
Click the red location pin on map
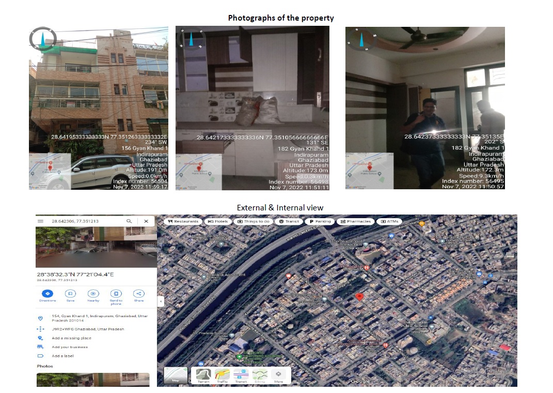click(x=360, y=297)
